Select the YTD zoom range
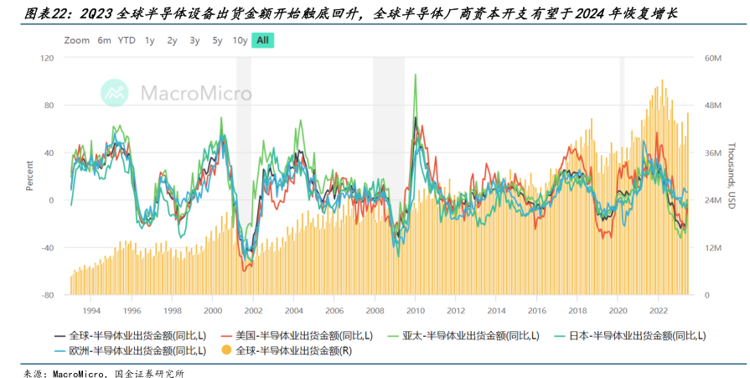The image size is (750, 378). [127, 40]
